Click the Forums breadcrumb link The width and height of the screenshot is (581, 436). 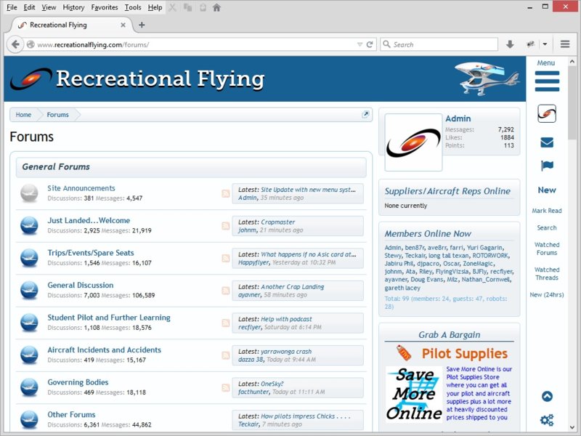pos(58,115)
